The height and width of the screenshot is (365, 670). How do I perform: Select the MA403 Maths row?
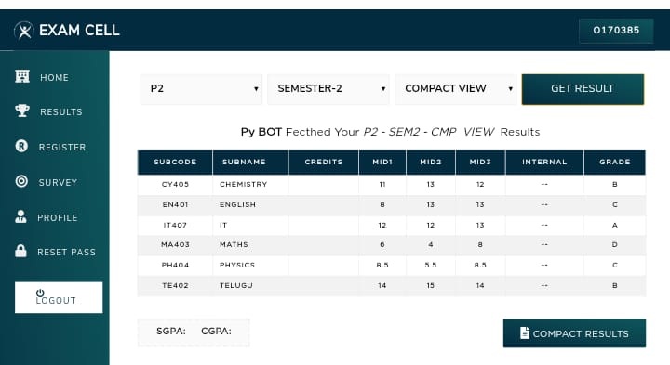click(392, 245)
